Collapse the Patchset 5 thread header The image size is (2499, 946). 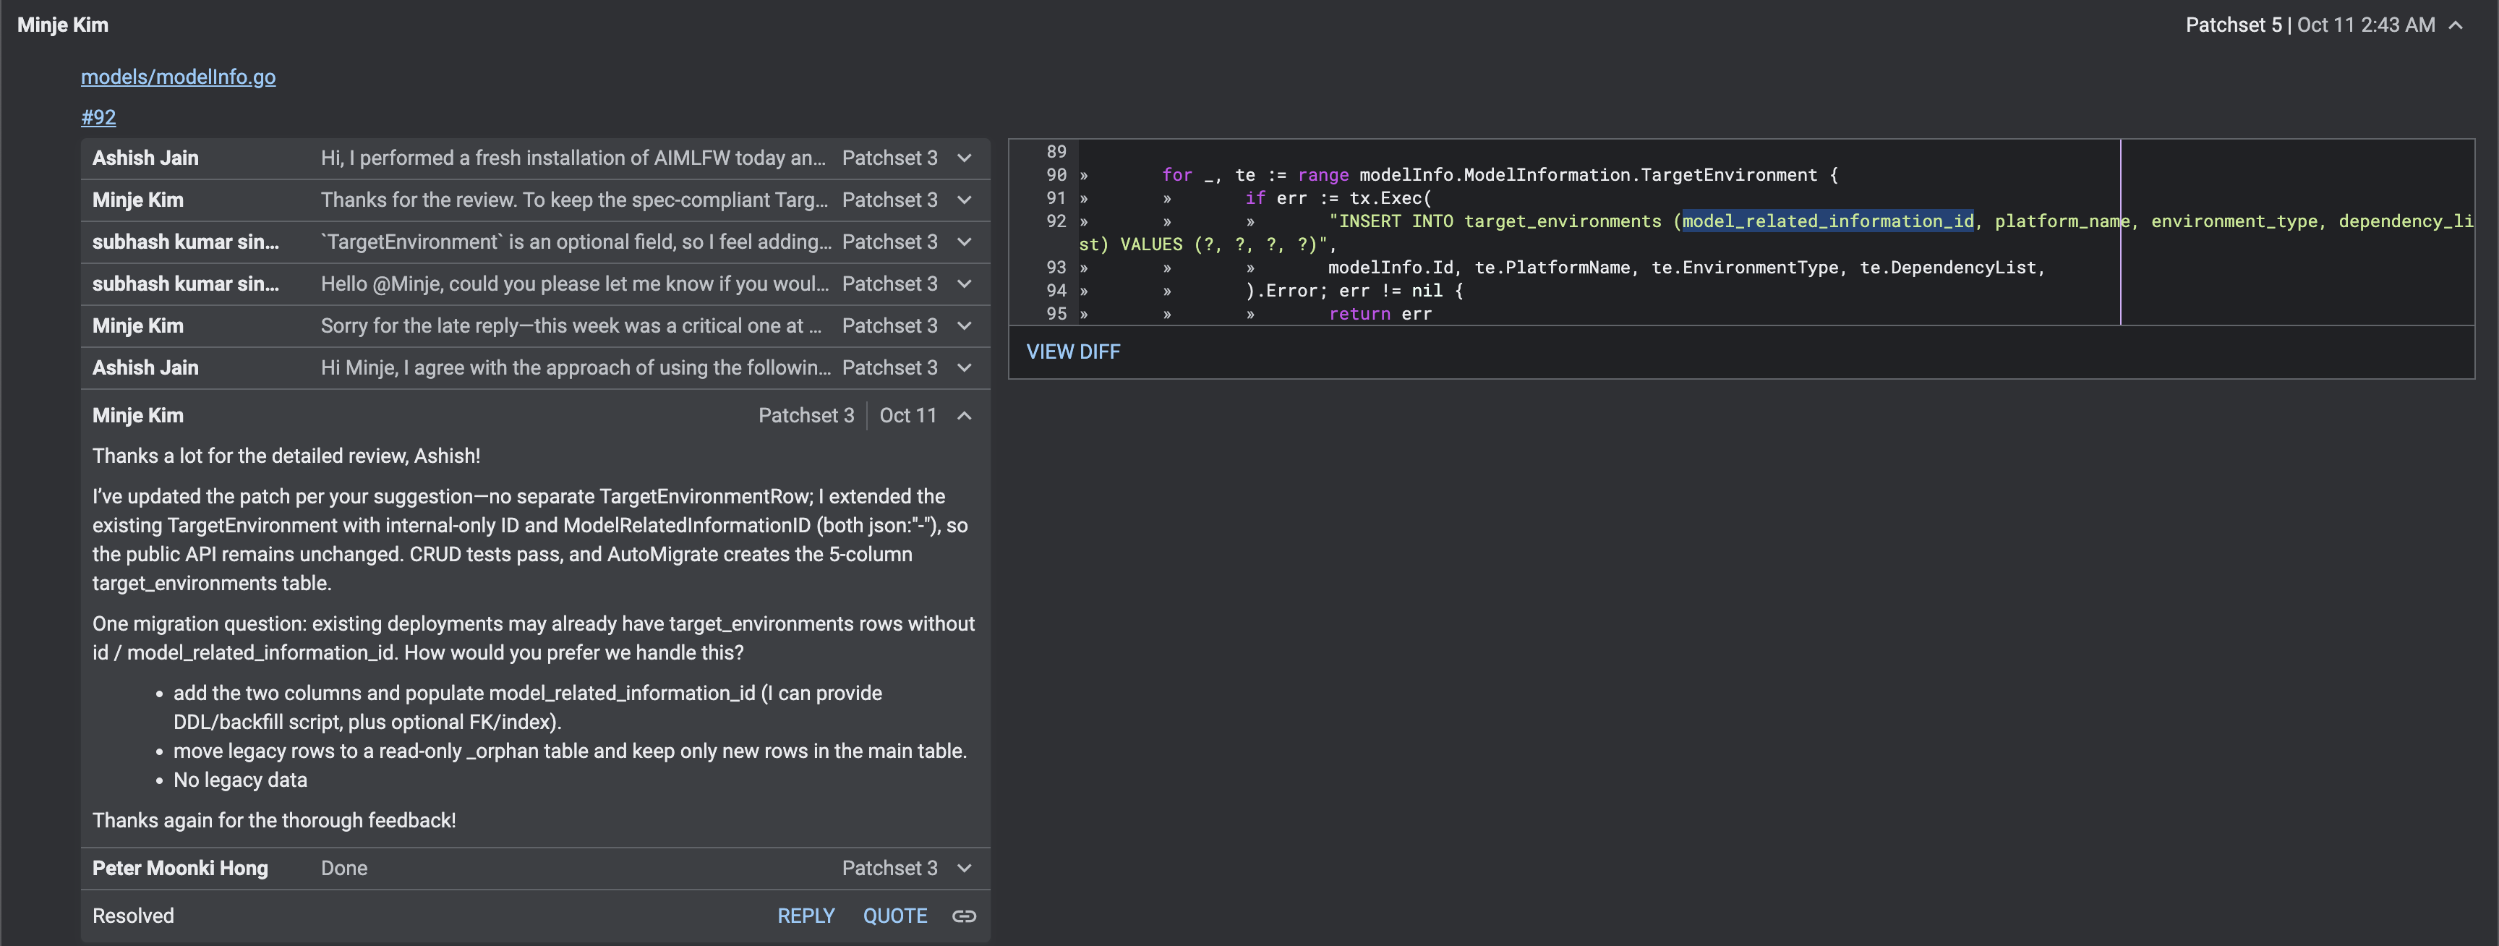[2456, 25]
